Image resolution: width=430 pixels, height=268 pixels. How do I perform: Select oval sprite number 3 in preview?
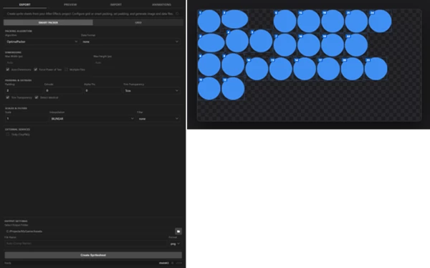[235, 19]
